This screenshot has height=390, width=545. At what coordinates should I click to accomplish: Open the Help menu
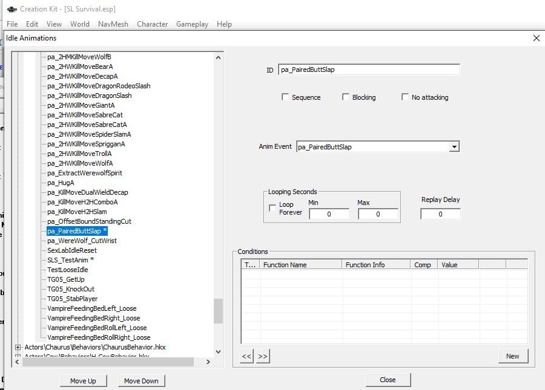(224, 24)
